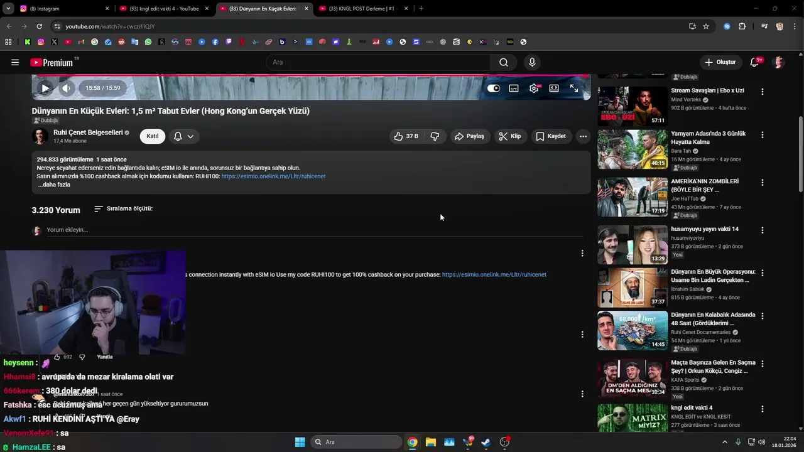Click the Paylaş share button

click(x=469, y=136)
